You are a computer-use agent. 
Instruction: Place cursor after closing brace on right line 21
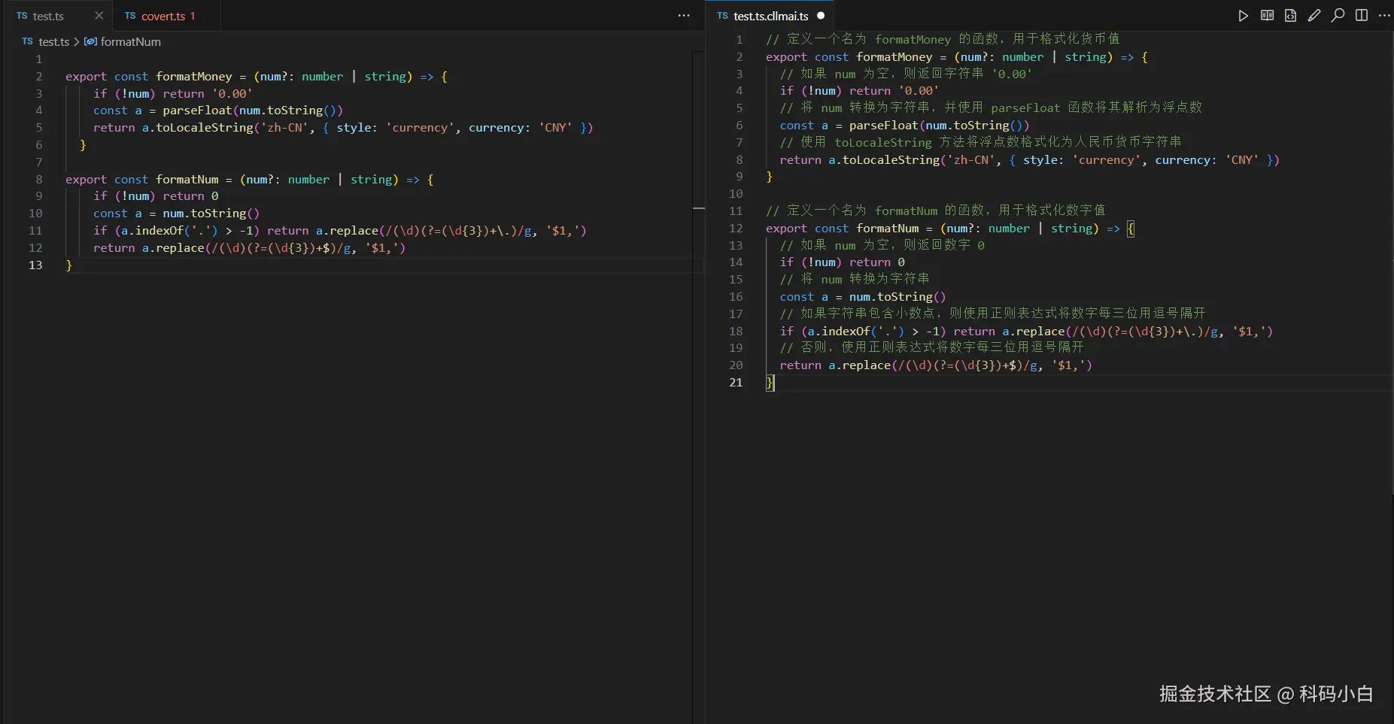pos(774,383)
